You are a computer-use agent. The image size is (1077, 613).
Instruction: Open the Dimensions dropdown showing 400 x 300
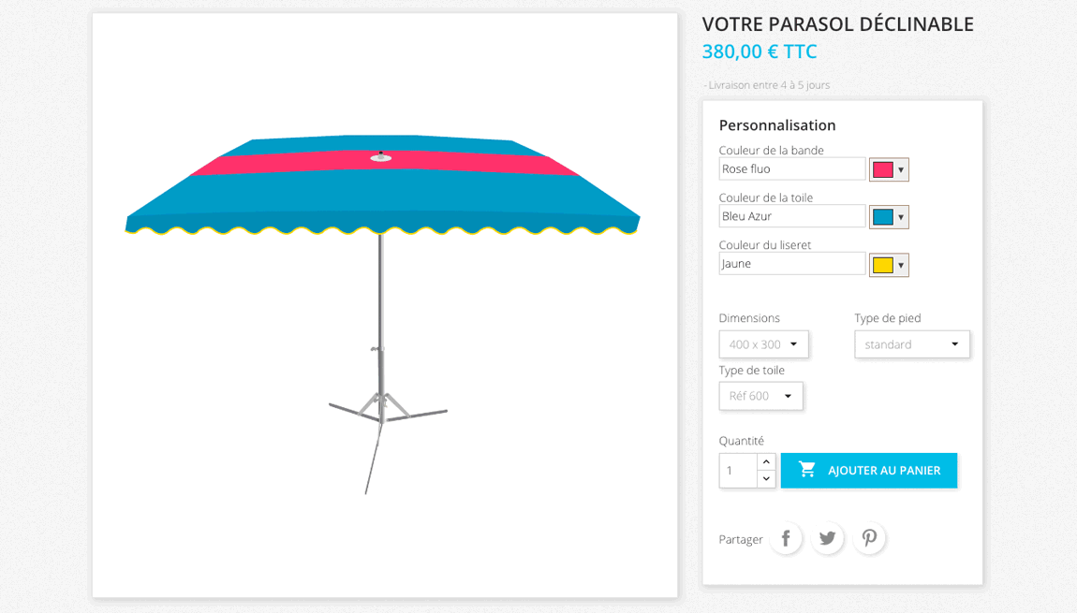tap(763, 344)
